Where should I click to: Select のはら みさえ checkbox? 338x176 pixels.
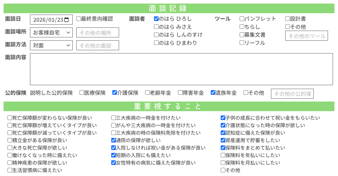pyautogui.click(x=156, y=27)
